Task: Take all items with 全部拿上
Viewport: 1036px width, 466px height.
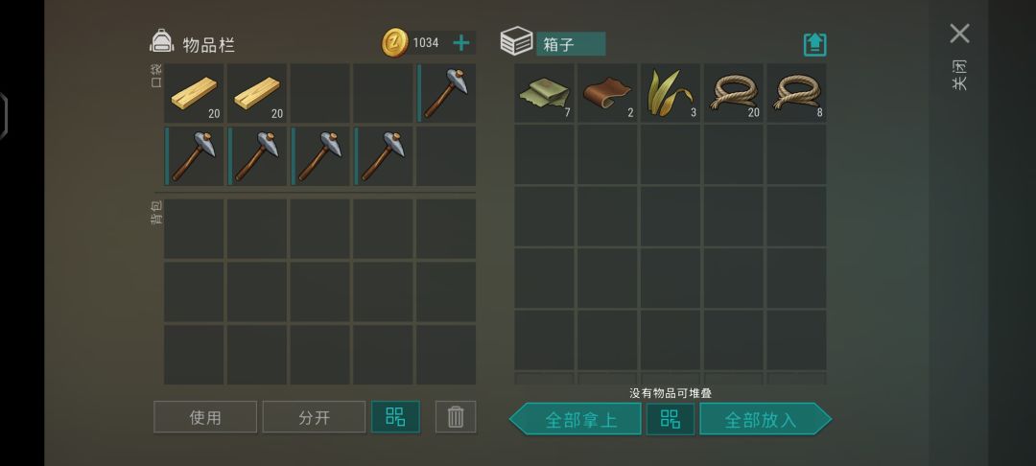Action: tap(576, 419)
